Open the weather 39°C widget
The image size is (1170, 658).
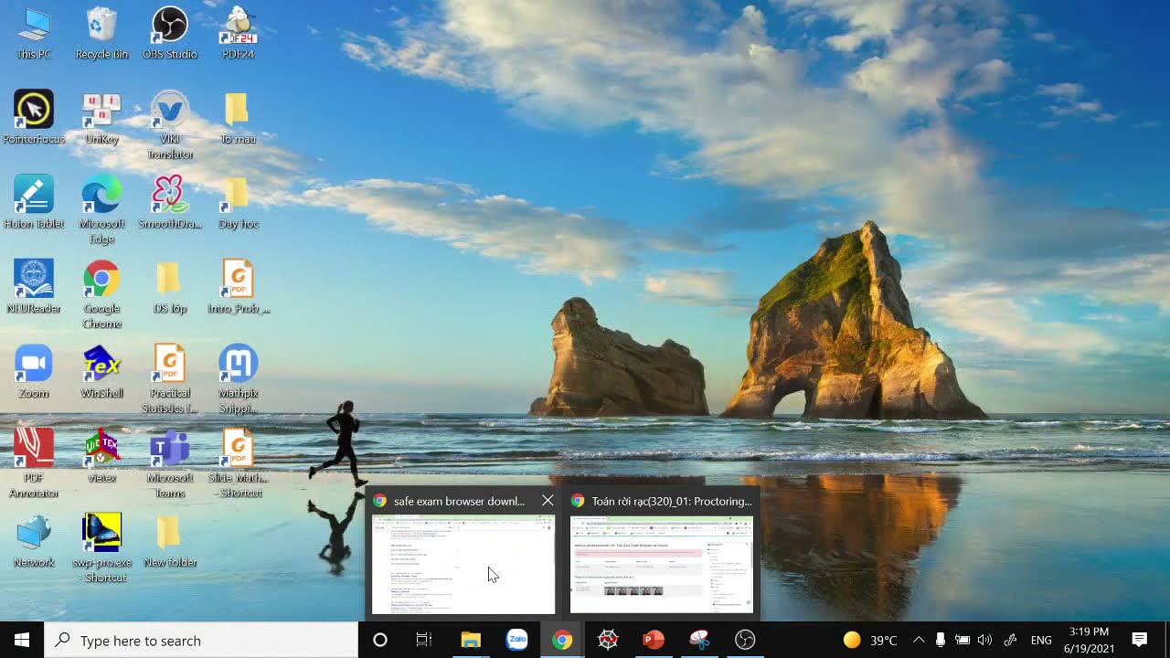click(870, 640)
